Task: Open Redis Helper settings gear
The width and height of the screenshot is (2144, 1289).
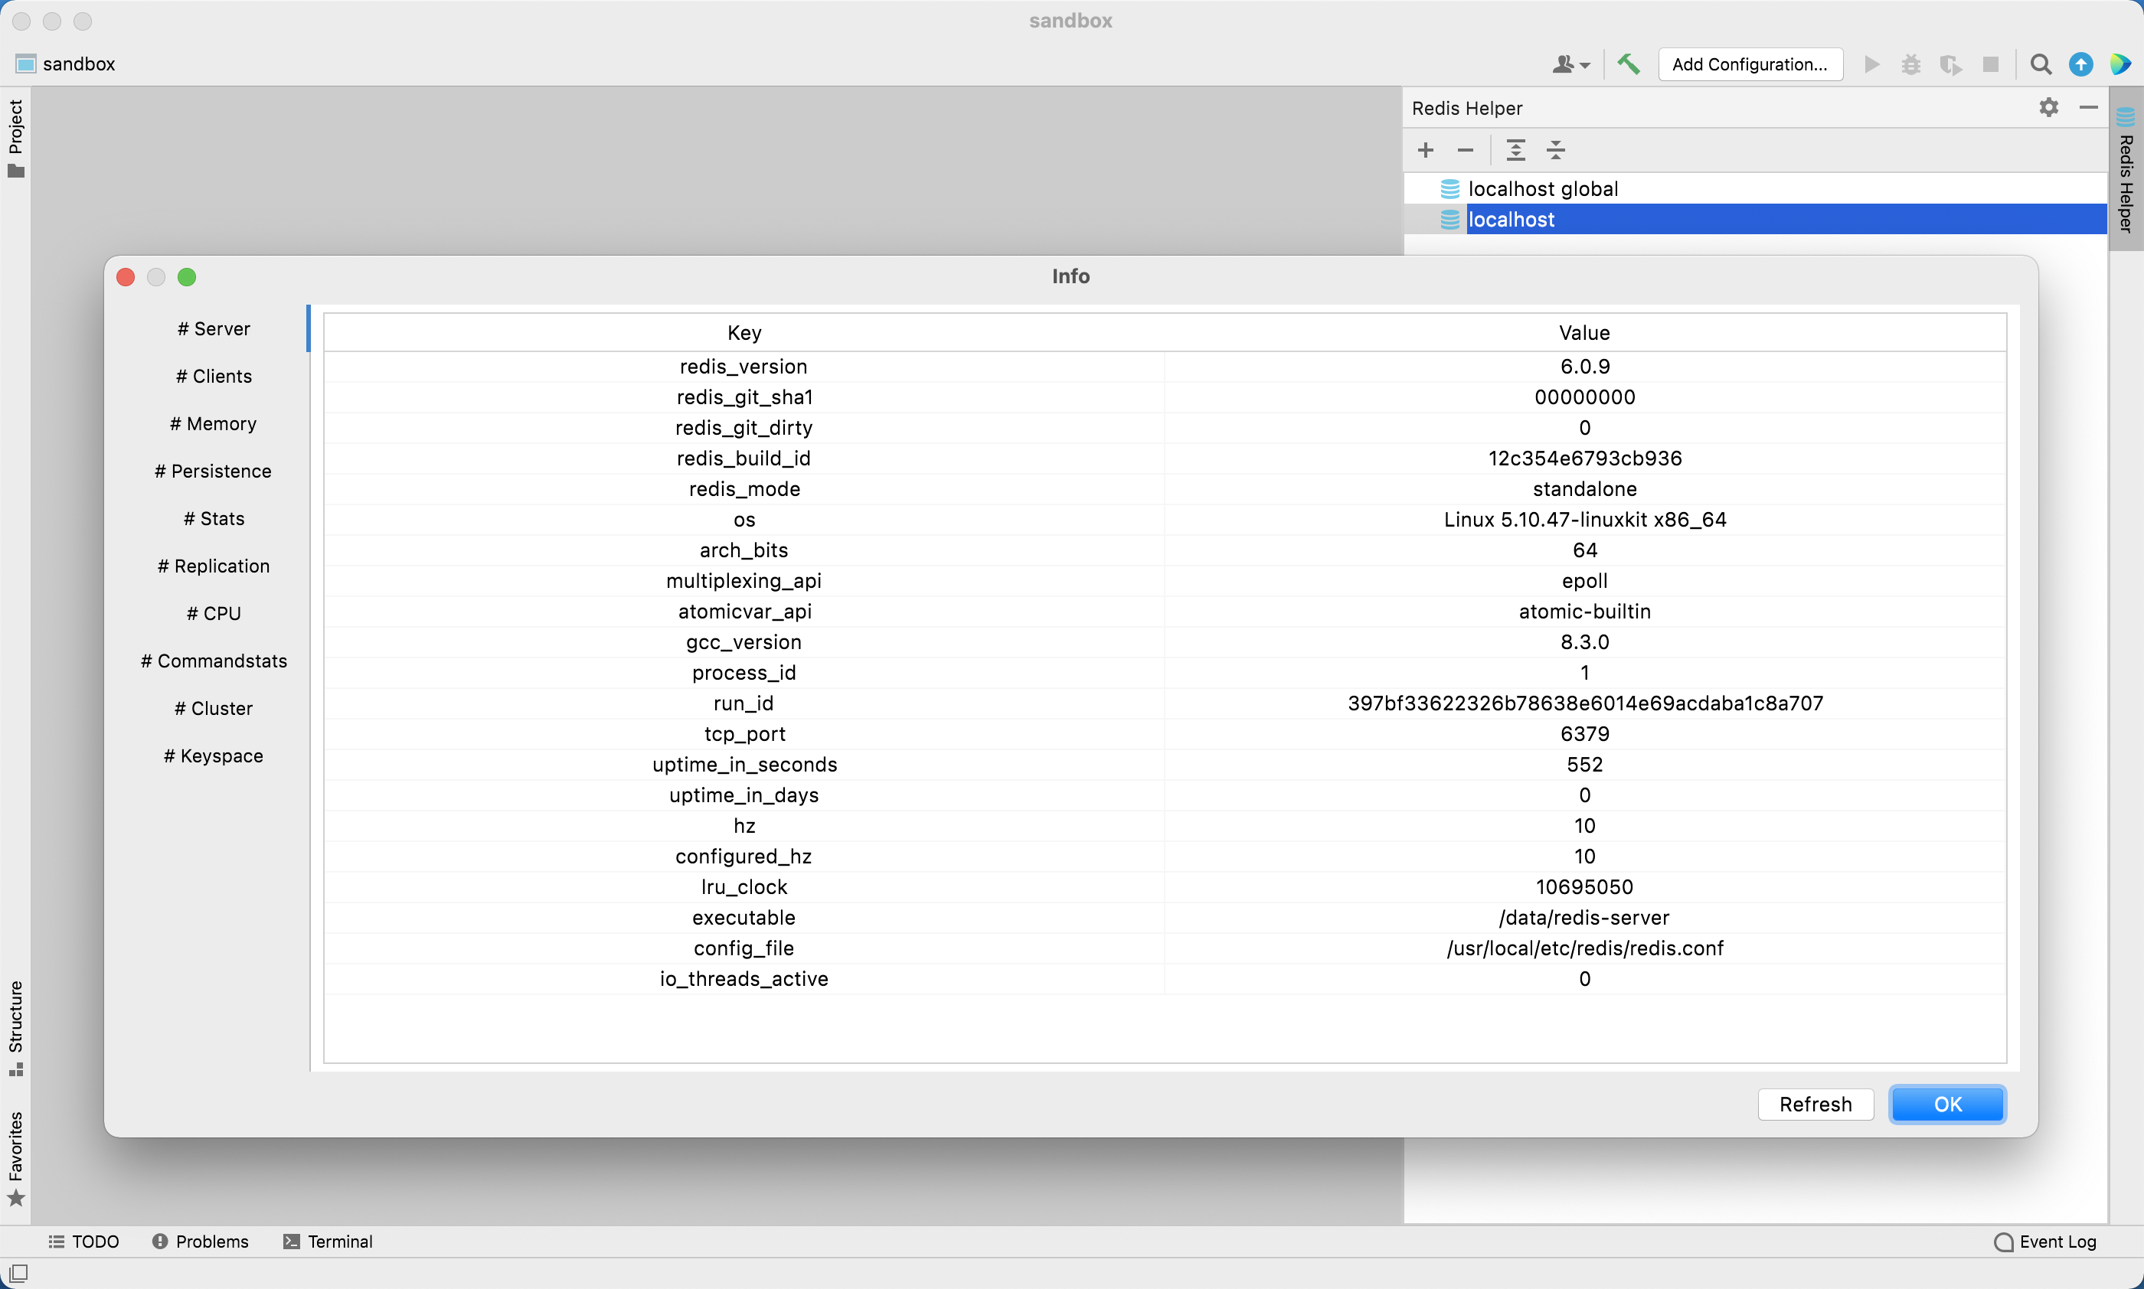Action: coord(2048,108)
